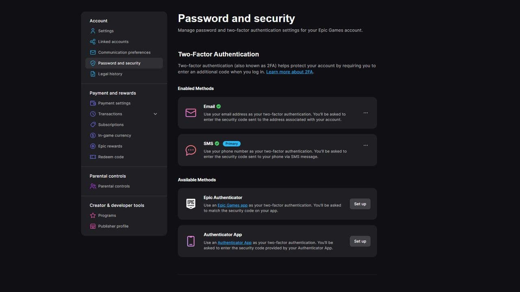Image resolution: width=520 pixels, height=292 pixels.
Task: Click the Settings person icon in sidebar
Action: click(x=93, y=31)
